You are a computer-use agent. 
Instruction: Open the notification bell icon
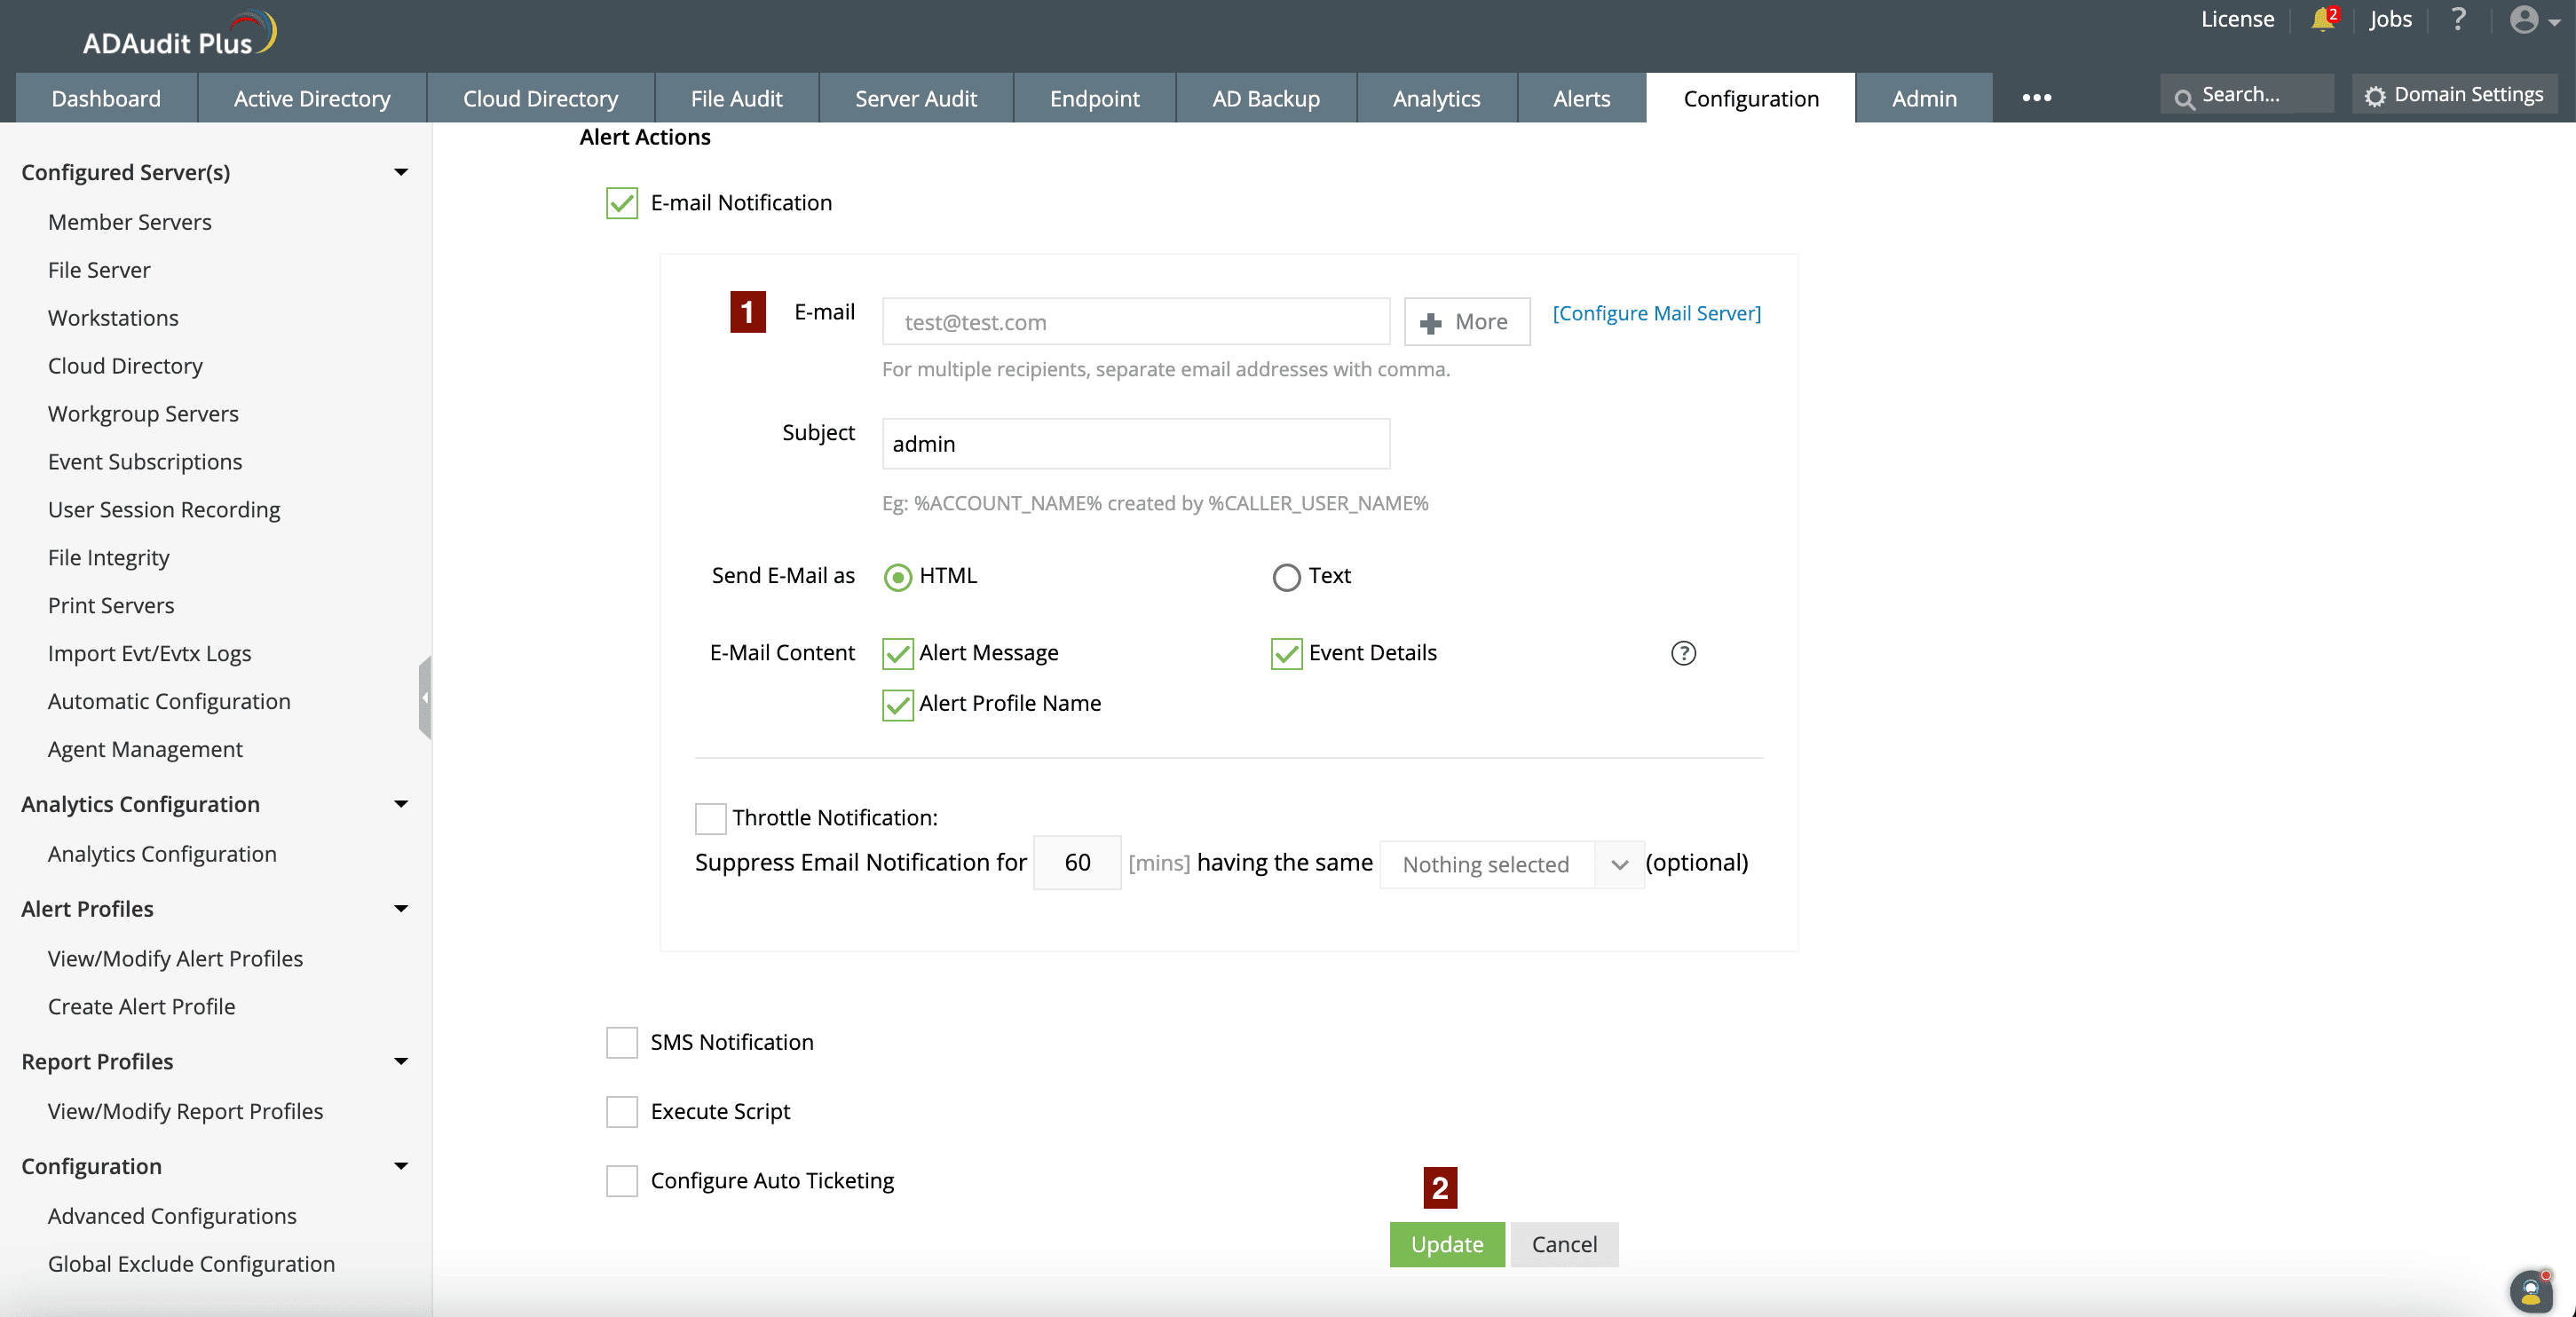coord(2322,20)
